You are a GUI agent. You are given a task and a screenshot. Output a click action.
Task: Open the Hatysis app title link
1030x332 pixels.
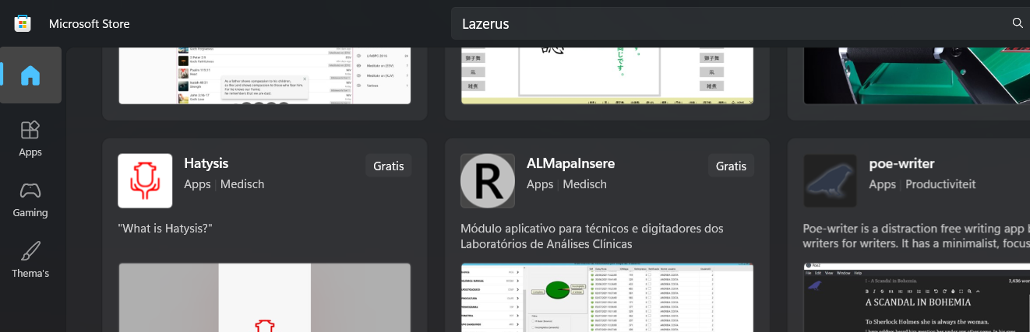(206, 163)
